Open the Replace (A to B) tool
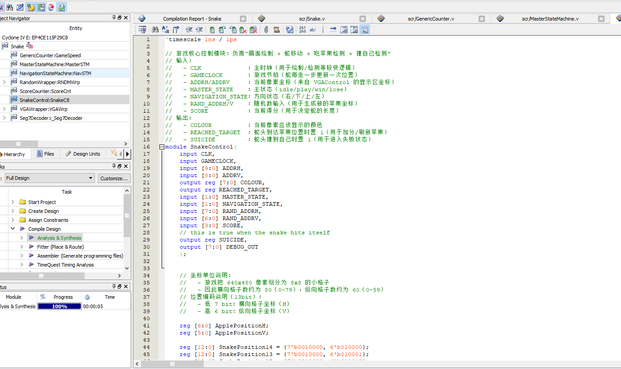The width and height of the screenshot is (621, 369). [165, 30]
